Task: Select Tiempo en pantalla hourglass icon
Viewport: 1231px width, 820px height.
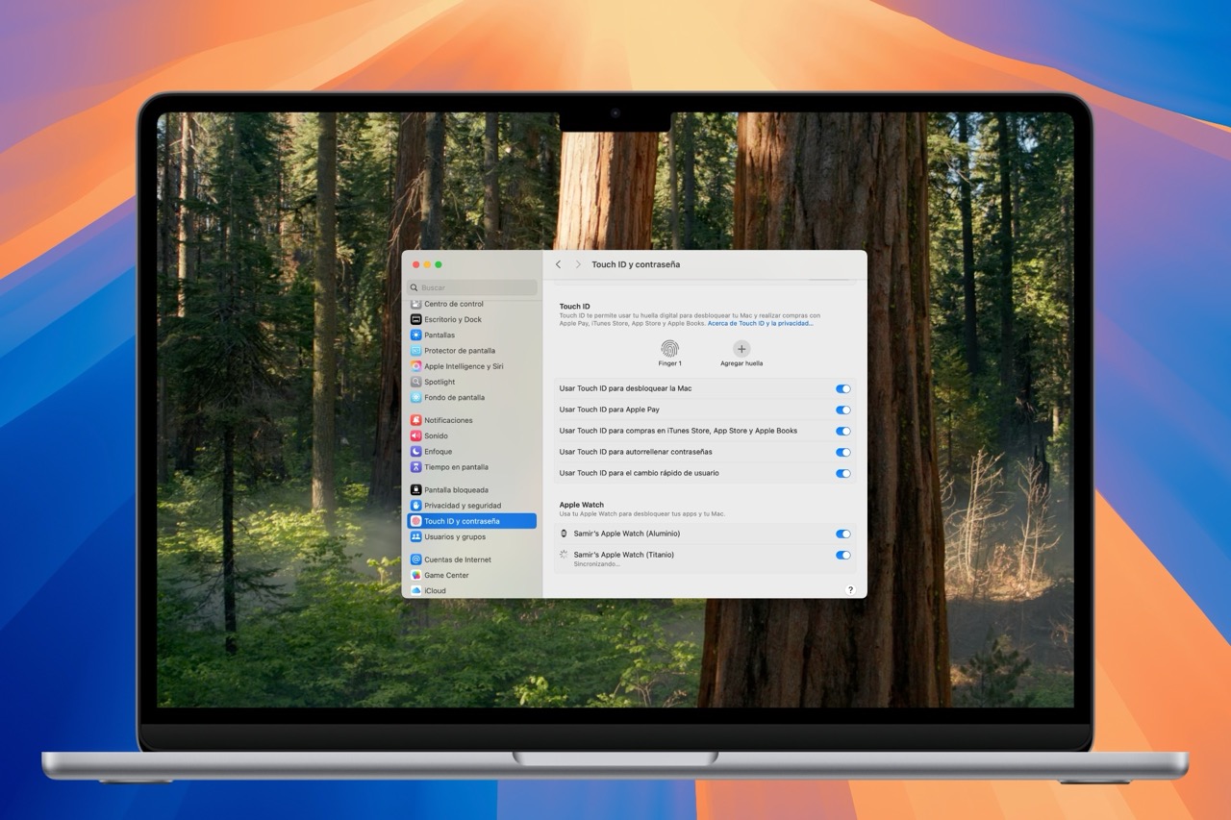Action: click(x=415, y=467)
